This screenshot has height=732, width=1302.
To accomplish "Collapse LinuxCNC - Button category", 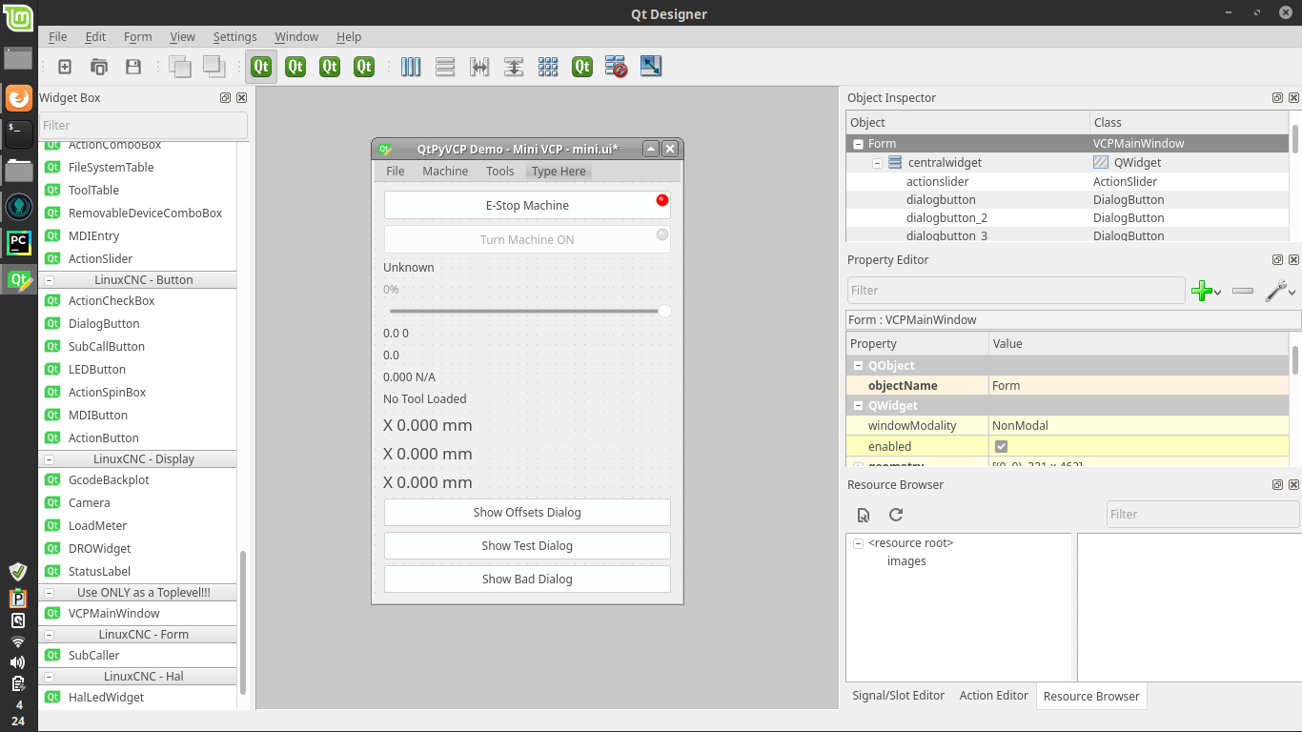I will pos(50,280).
